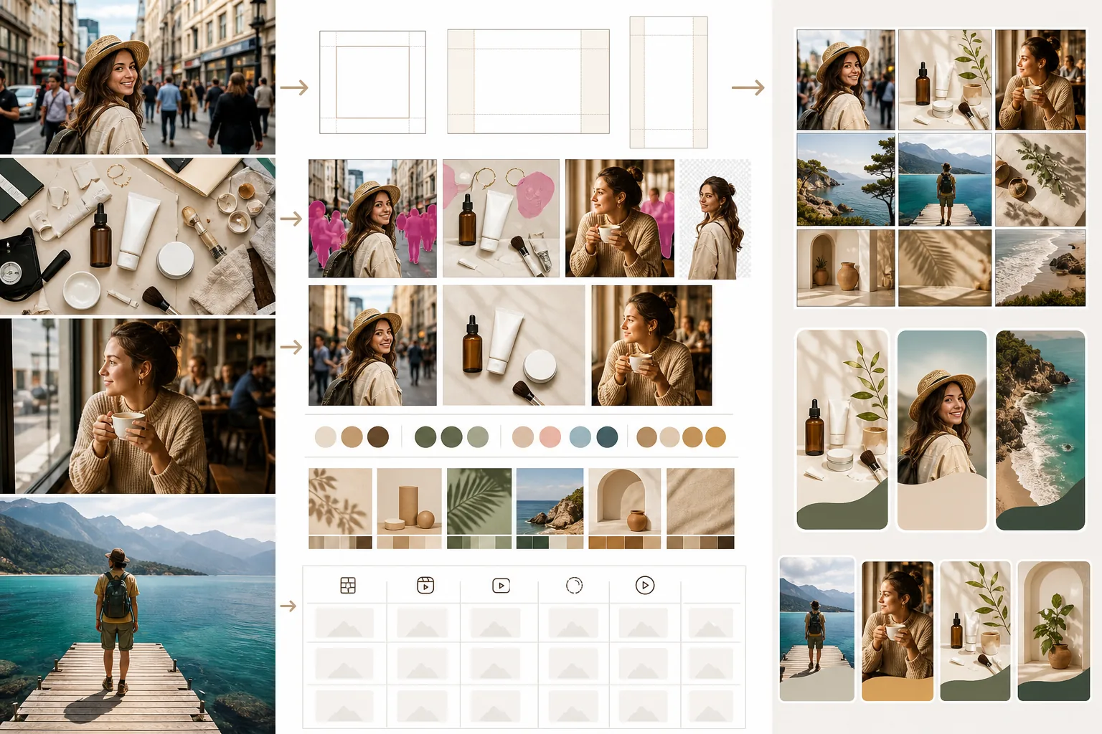Select the aerial coastline story card

click(1040, 430)
